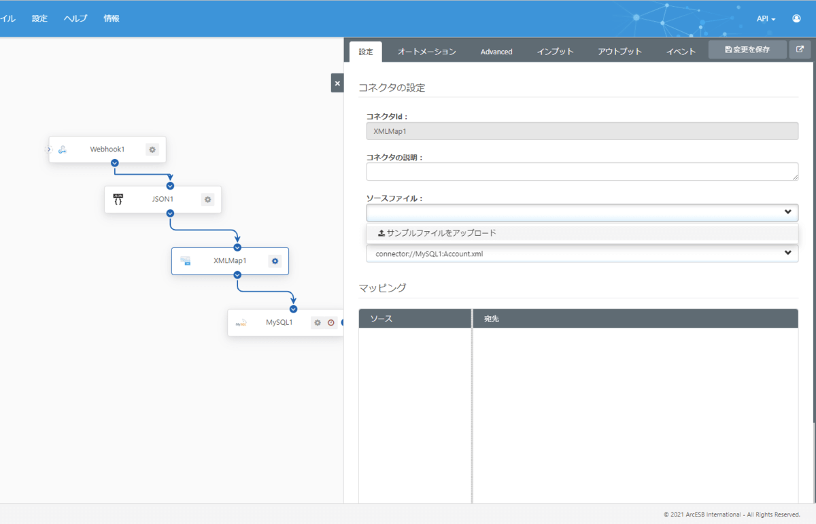Expand the ソースファイル dropdown
Viewport: 816px width, 524px height.
582,213
